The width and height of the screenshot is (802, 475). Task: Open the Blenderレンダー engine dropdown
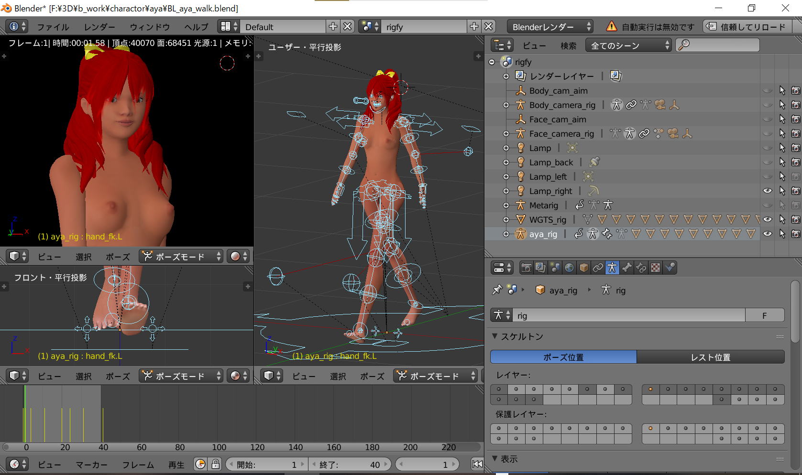click(x=550, y=27)
